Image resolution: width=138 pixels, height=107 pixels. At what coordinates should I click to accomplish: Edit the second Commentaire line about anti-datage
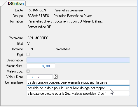(78, 88)
